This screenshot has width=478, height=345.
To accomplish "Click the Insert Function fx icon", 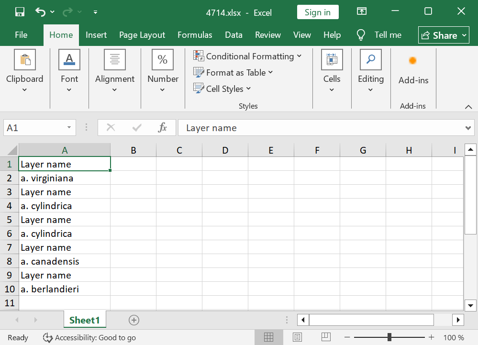I will click(163, 128).
